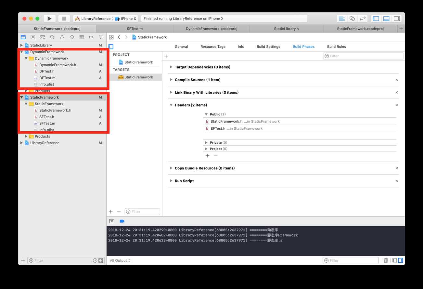This screenshot has width=423, height=289.
Task: Delete the Compile Sources phase
Action: 397,80
